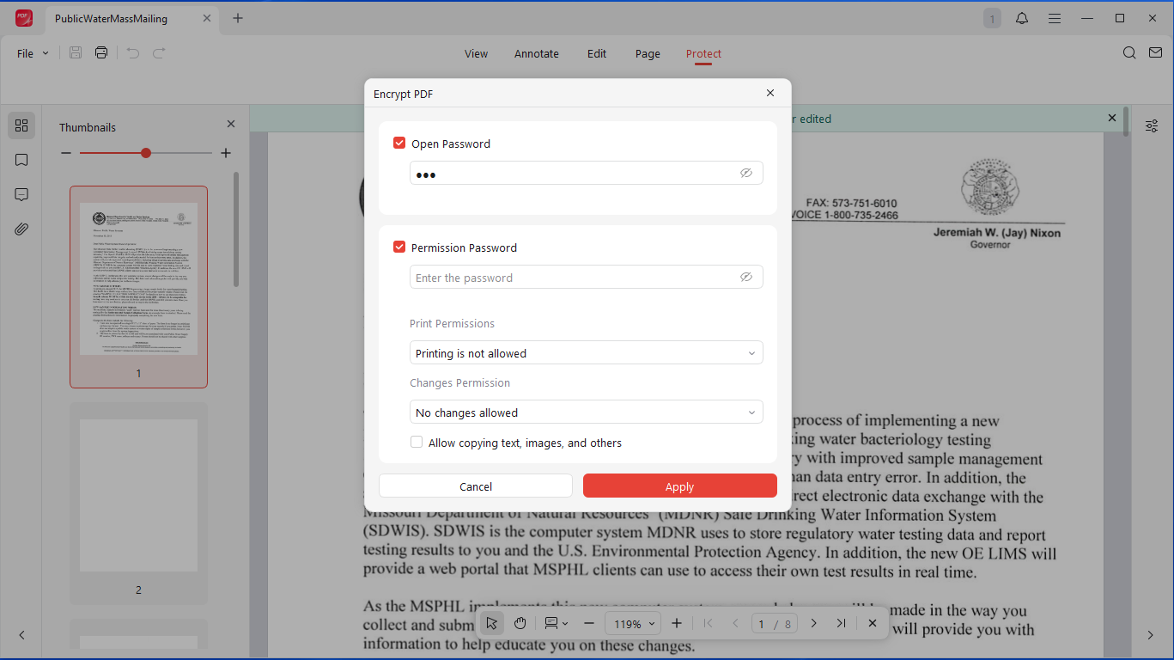Open the 119% zoom level dropdown

tap(634, 624)
